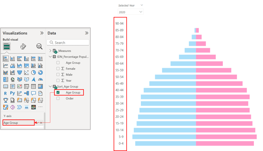263x151 pixels.
Task: Show more visual types with ellipsis
Action: point(40,107)
